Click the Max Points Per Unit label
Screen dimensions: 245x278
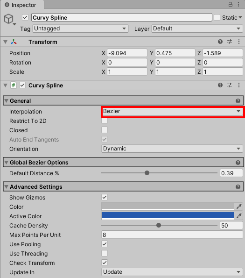[x=35, y=235]
